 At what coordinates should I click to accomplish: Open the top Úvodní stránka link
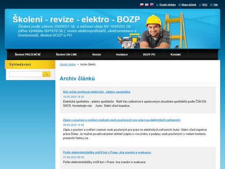tap(167, 5)
